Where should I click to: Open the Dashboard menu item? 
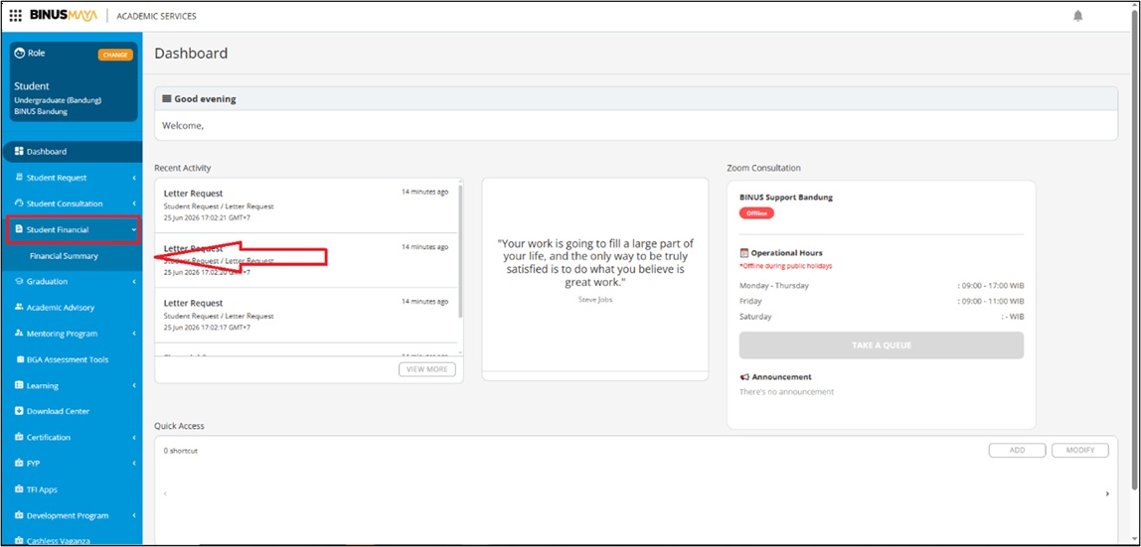pyautogui.click(x=72, y=152)
